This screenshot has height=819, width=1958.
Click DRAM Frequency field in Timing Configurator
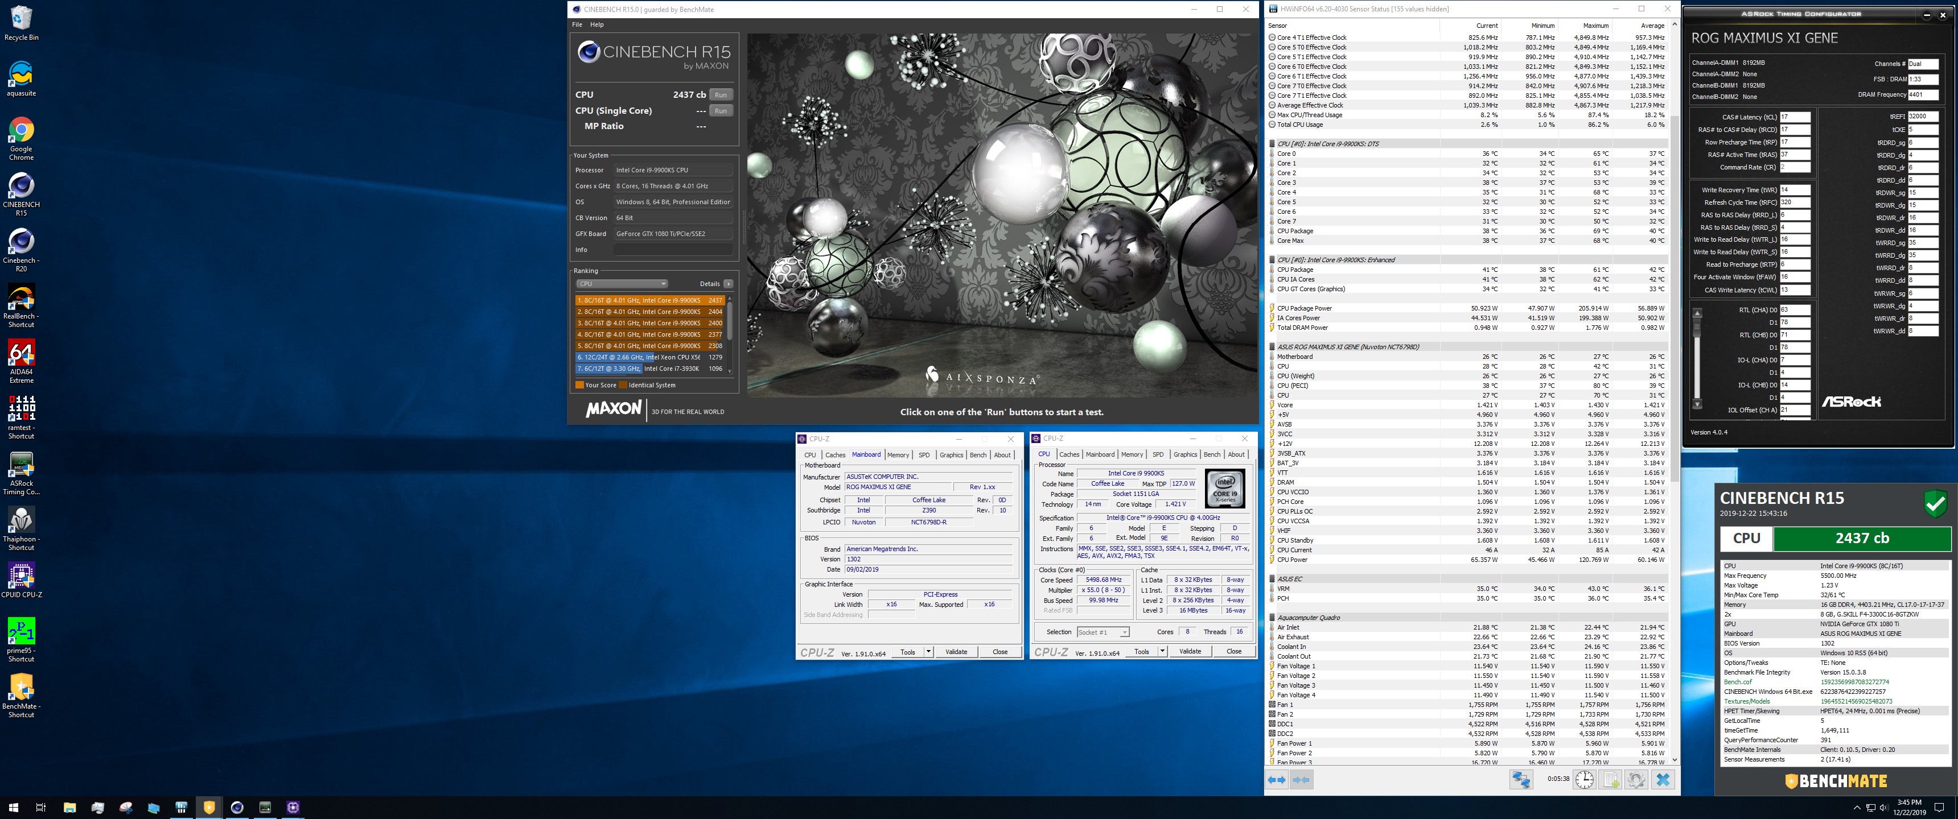[1923, 95]
